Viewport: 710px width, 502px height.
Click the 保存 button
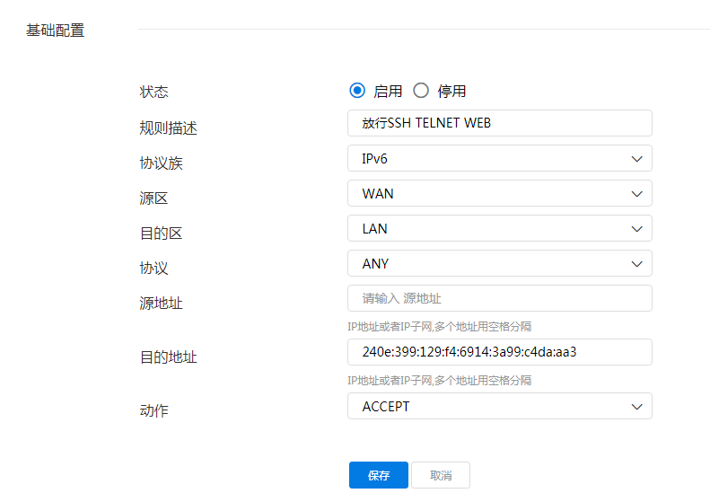point(379,475)
